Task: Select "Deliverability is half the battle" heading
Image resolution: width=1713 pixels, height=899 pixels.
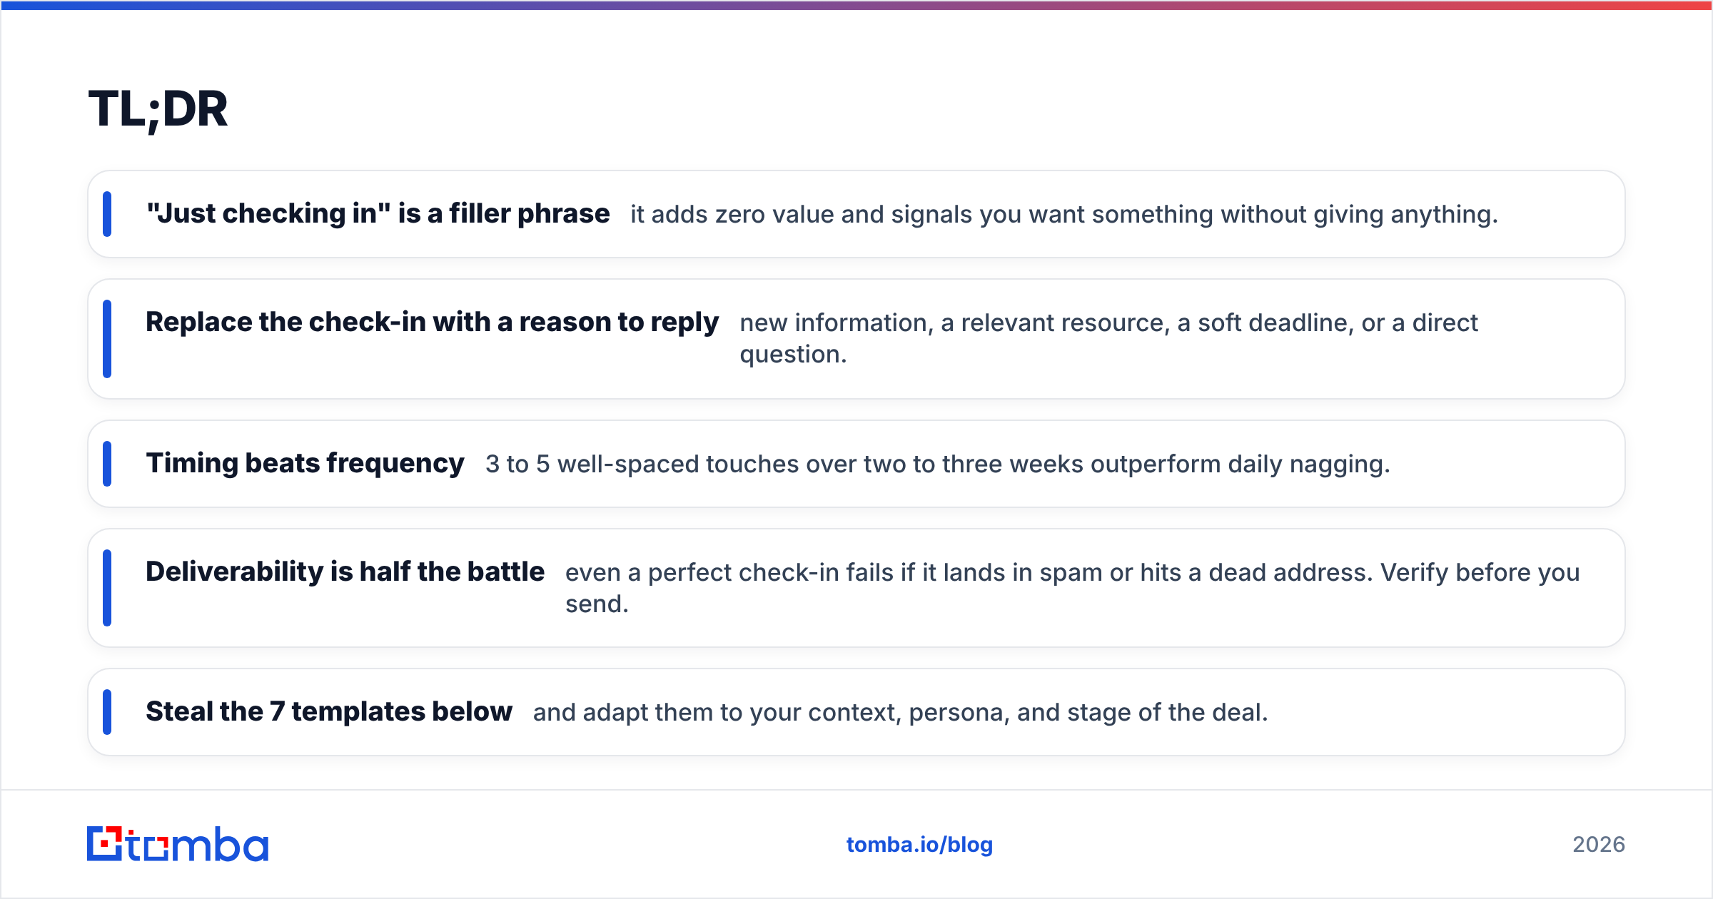Action: tap(345, 572)
